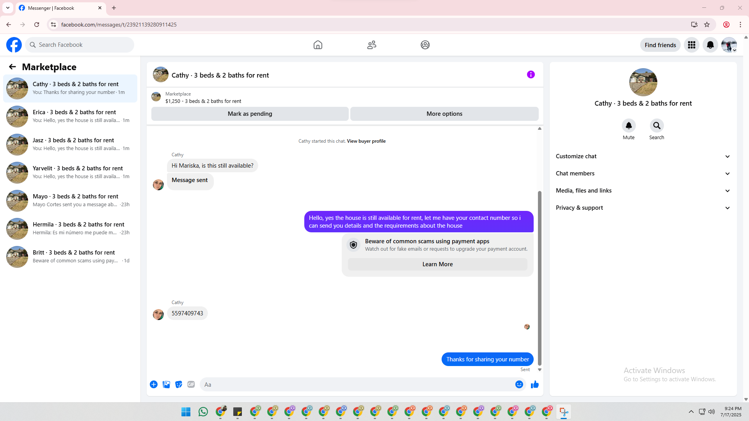This screenshot has width=749, height=421.
Task: Open Sticky Notes from the taskbar
Action: tap(238, 412)
